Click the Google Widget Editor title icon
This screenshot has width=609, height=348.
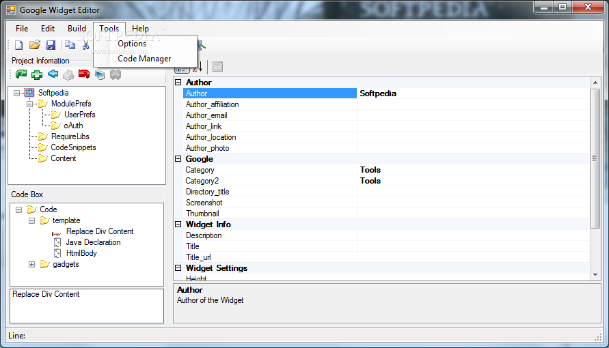(11, 10)
